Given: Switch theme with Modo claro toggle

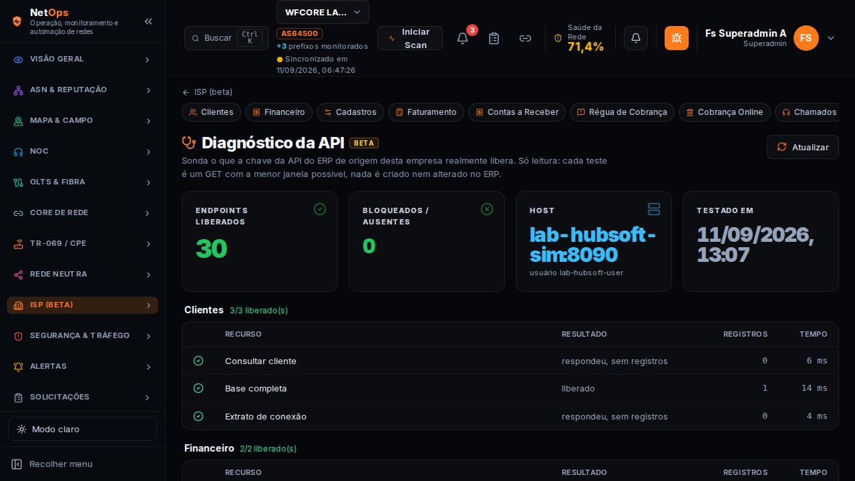Looking at the screenshot, I should [82, 429].
